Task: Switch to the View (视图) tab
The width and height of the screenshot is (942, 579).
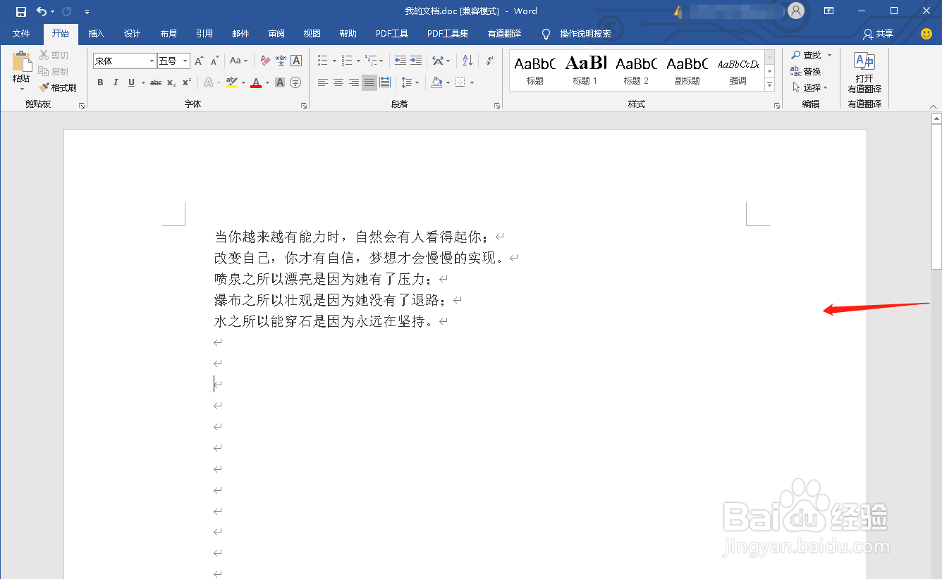Action: click(312, 34)
